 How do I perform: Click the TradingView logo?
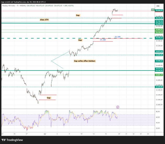pyautogui.click(x=13, y=140)
